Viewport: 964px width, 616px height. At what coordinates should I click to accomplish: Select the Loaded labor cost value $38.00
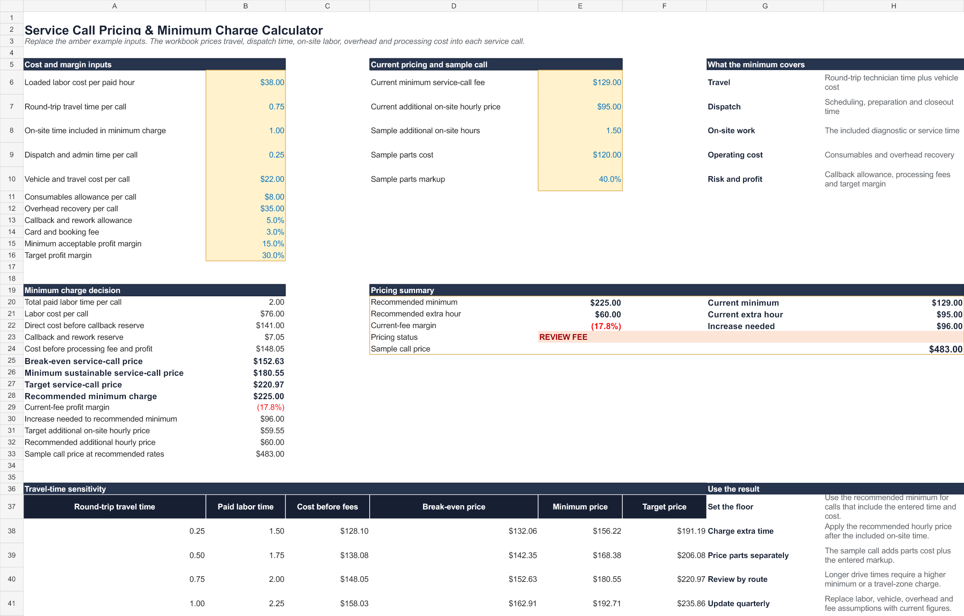[246, 82]
